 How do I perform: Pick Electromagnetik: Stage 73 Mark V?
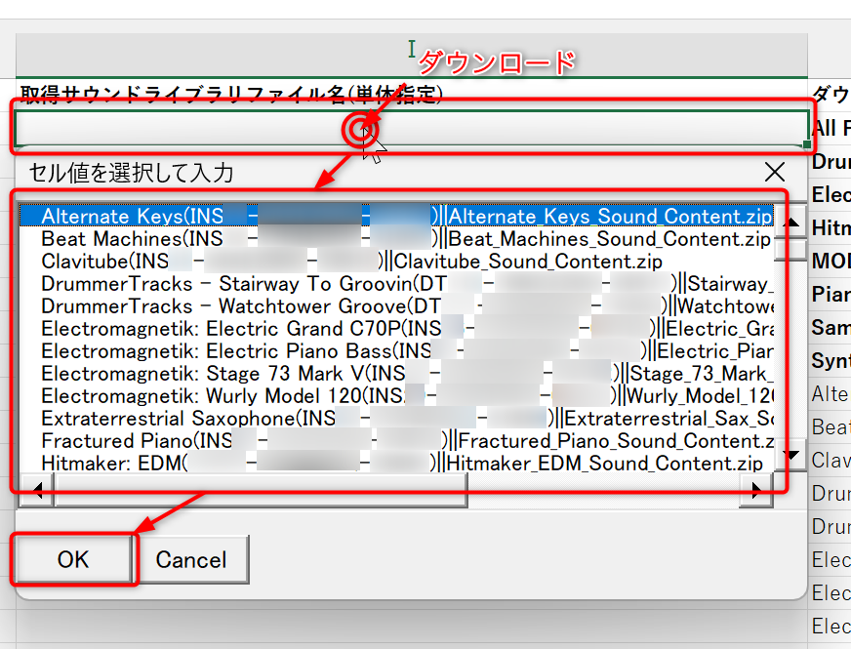pos(205,374)
